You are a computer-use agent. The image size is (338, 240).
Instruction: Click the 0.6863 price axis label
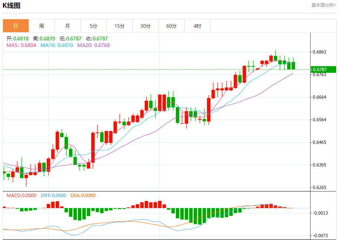tap(319, 52)
